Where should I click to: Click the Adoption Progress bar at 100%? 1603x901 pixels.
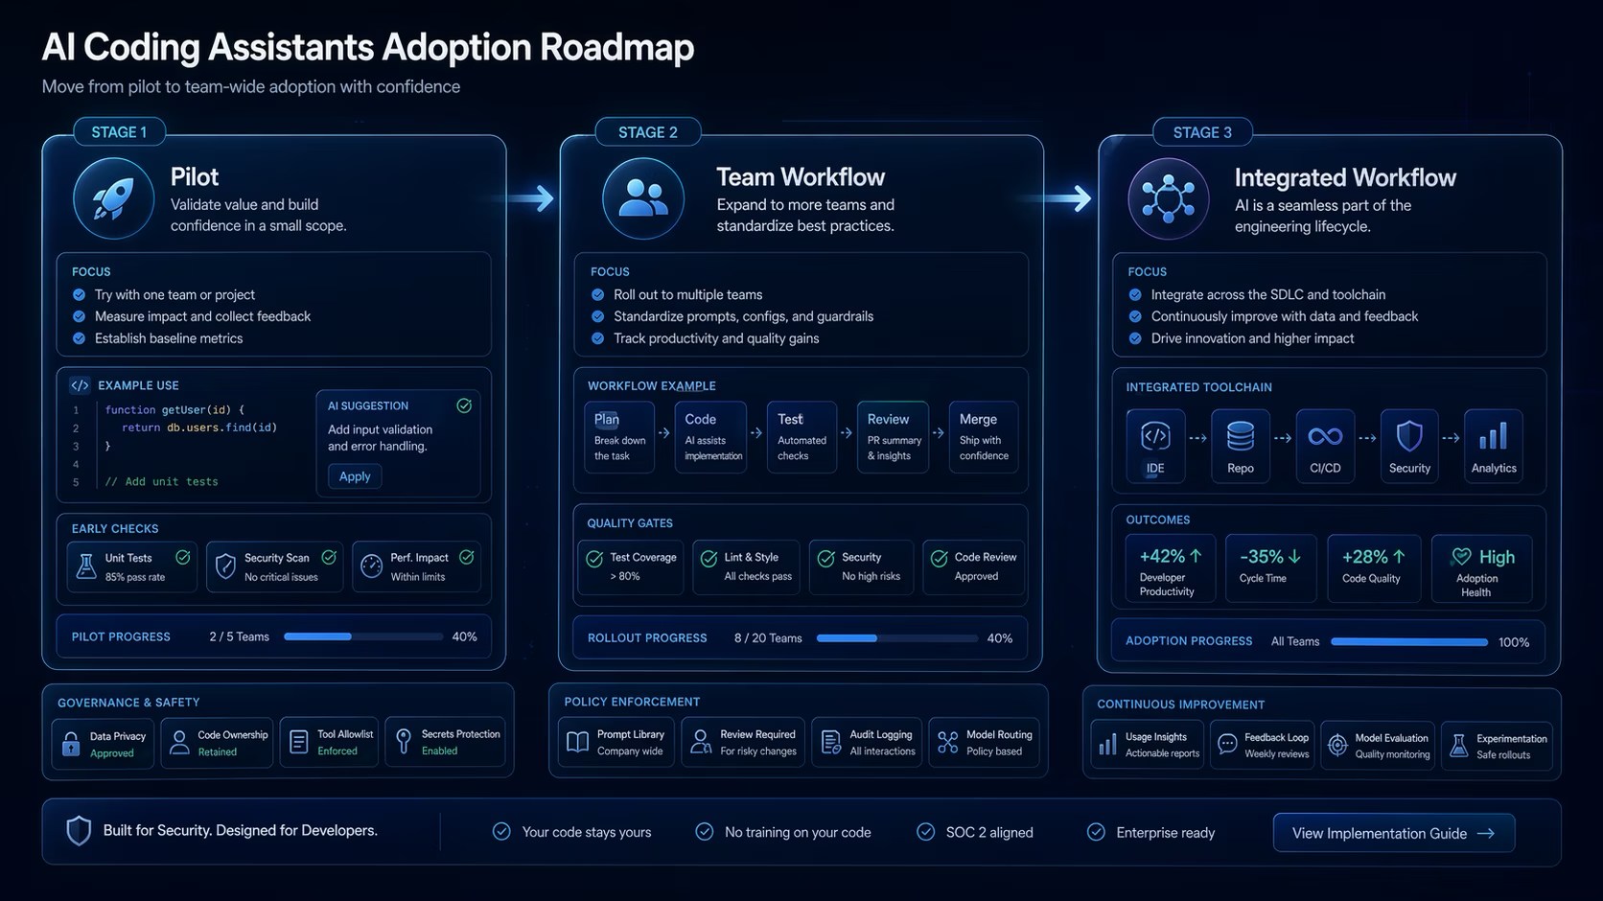[1409, 641]
